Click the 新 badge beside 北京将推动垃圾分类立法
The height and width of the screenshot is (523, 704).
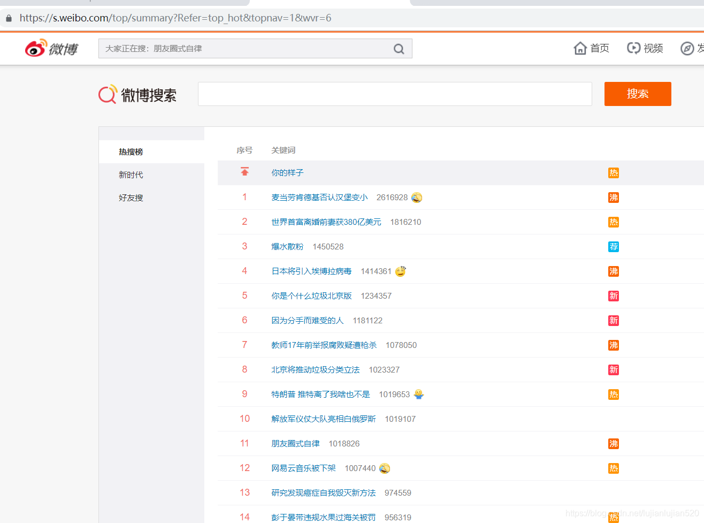(613, 369)
